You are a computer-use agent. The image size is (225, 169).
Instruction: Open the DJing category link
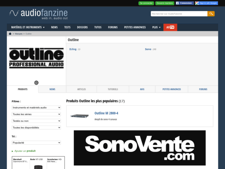[73, 49]
